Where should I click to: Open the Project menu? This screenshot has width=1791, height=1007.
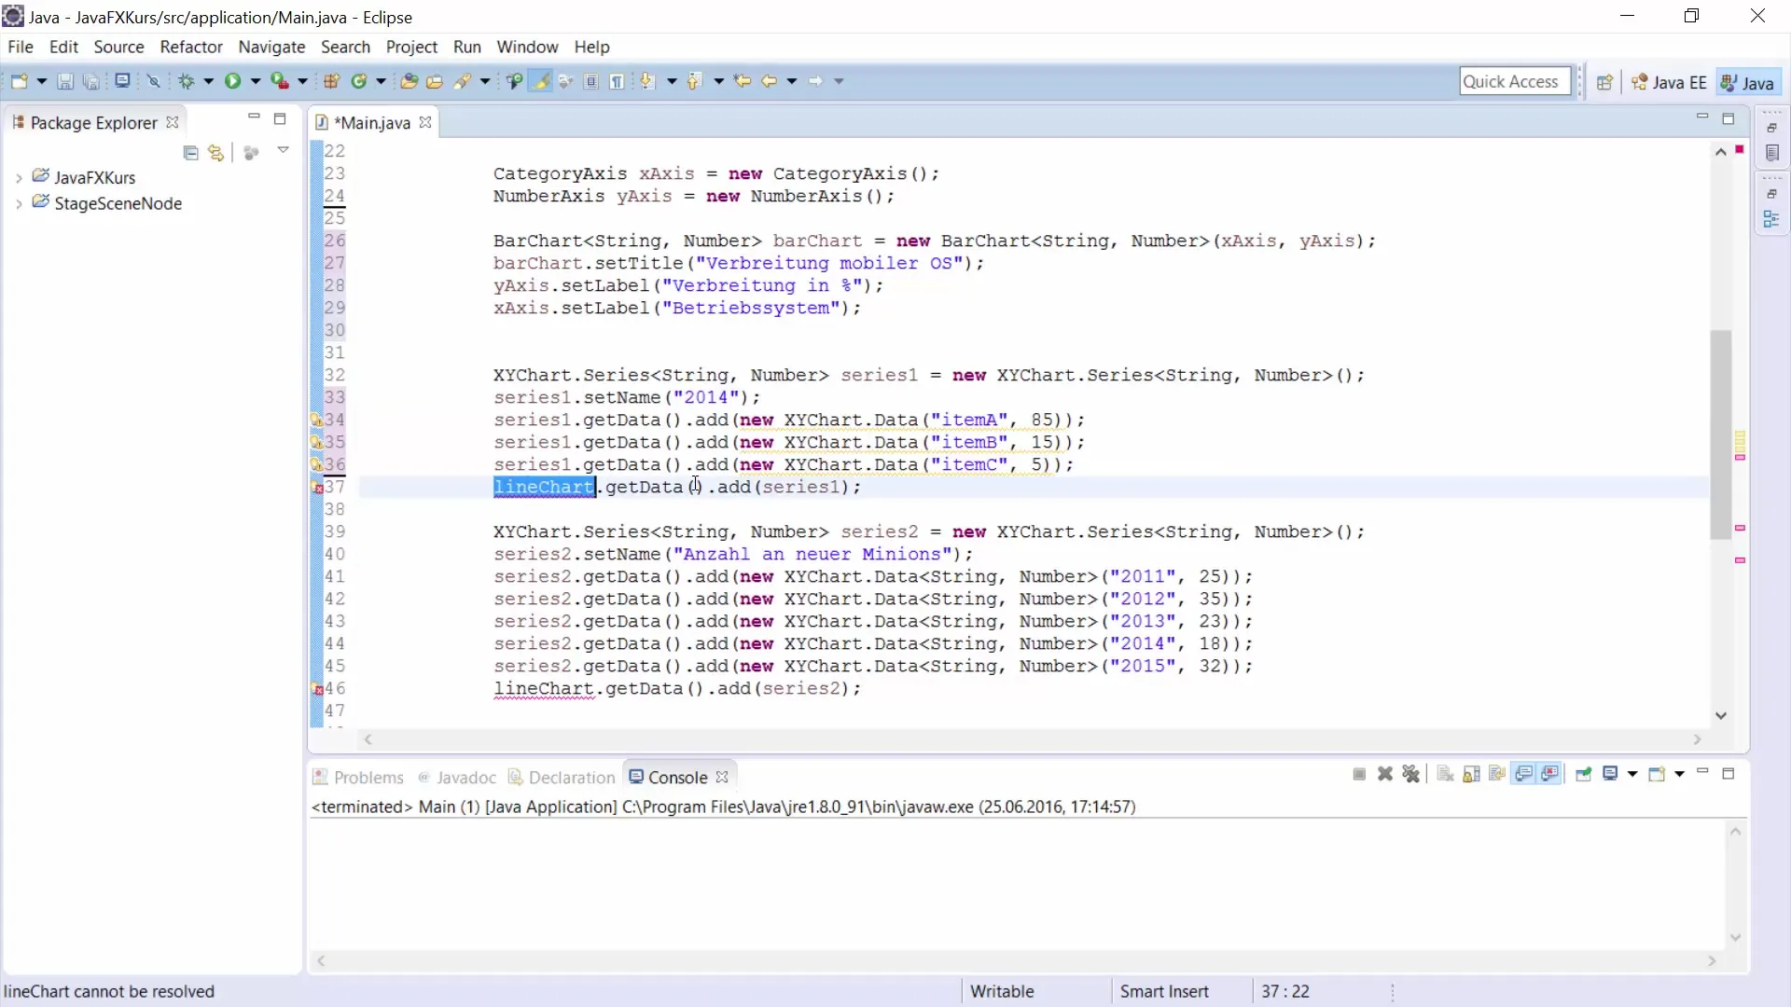coord(411,47)
